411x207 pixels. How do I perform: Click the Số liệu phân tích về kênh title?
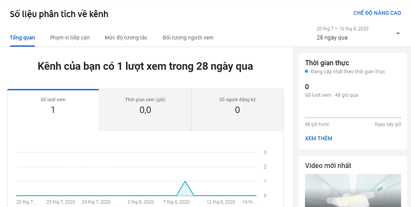pyautogui.click(x=59, y=14)
